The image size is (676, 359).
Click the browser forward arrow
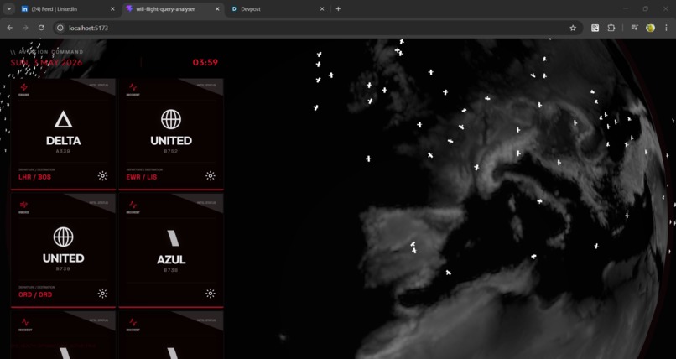tap(25, 28)
